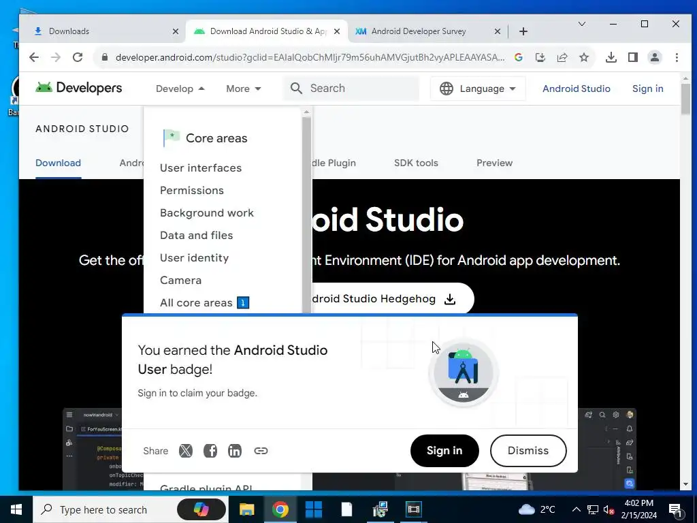Image resolution: width=697 pixels, height=523 pixels.
Task: Click the search magnifier icon
Action: (x=297, y=88)
